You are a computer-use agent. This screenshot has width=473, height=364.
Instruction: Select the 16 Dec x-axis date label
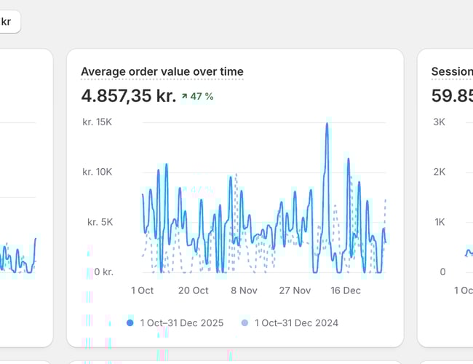346,290
